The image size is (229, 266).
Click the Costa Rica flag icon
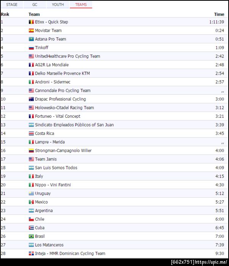pyautogui.click(x=31, y=133)
